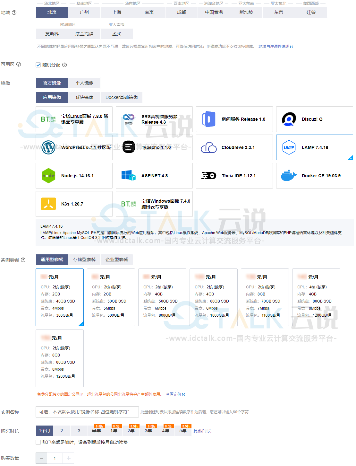Click the Discuz! Q logo icon

click(289, 119)
